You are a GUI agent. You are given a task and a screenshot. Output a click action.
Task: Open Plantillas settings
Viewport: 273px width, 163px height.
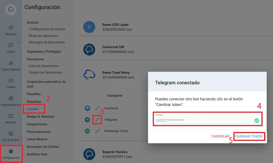point(34,94)
